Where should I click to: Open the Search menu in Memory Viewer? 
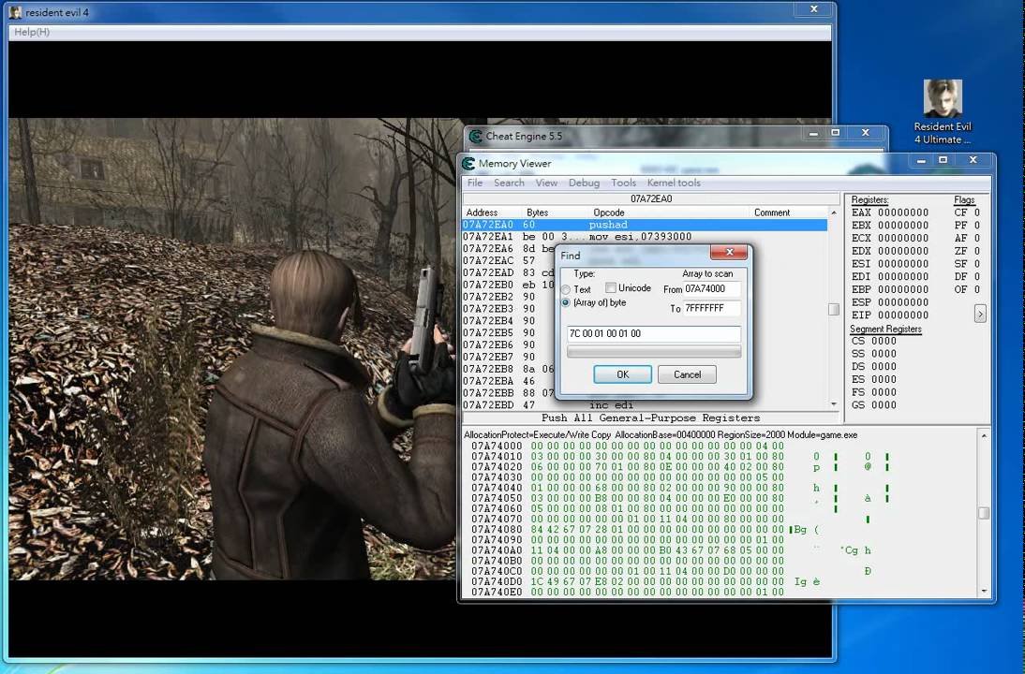(510, 183)
